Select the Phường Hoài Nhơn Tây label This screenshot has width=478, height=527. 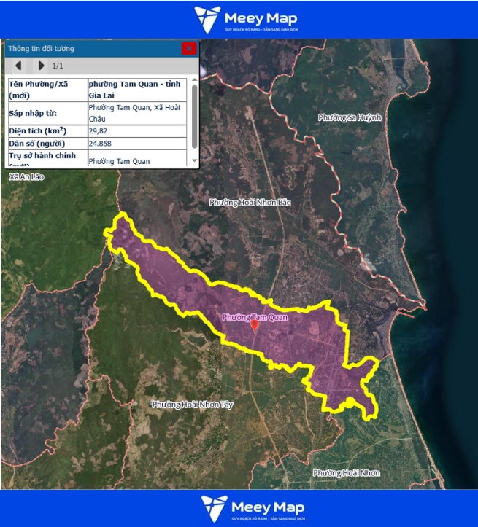click(192, 404)
